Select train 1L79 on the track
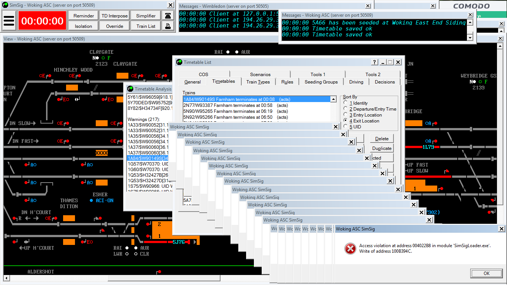The width and height of the screenshot is (507, 285). pos(428,147)
